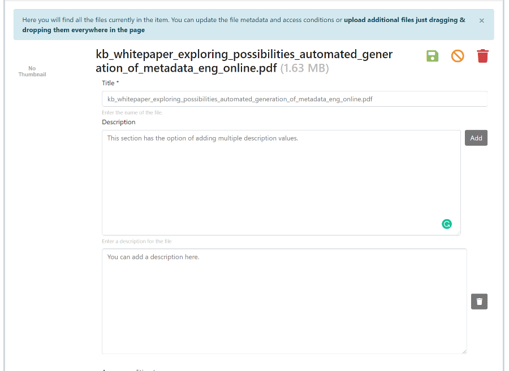The height and width of the screenshot is (371, 509).
Task: Click into the Title input field
Action: (x=294, y=99)
